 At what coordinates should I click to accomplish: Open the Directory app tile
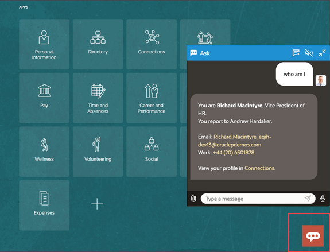(98, 44)
